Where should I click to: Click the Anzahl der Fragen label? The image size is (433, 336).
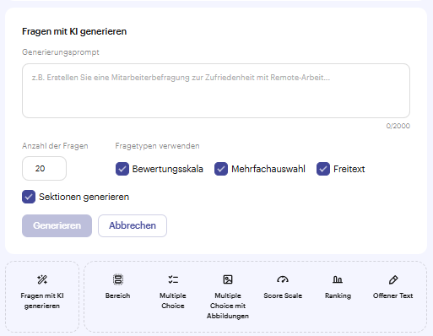click(x=55, y=146)
